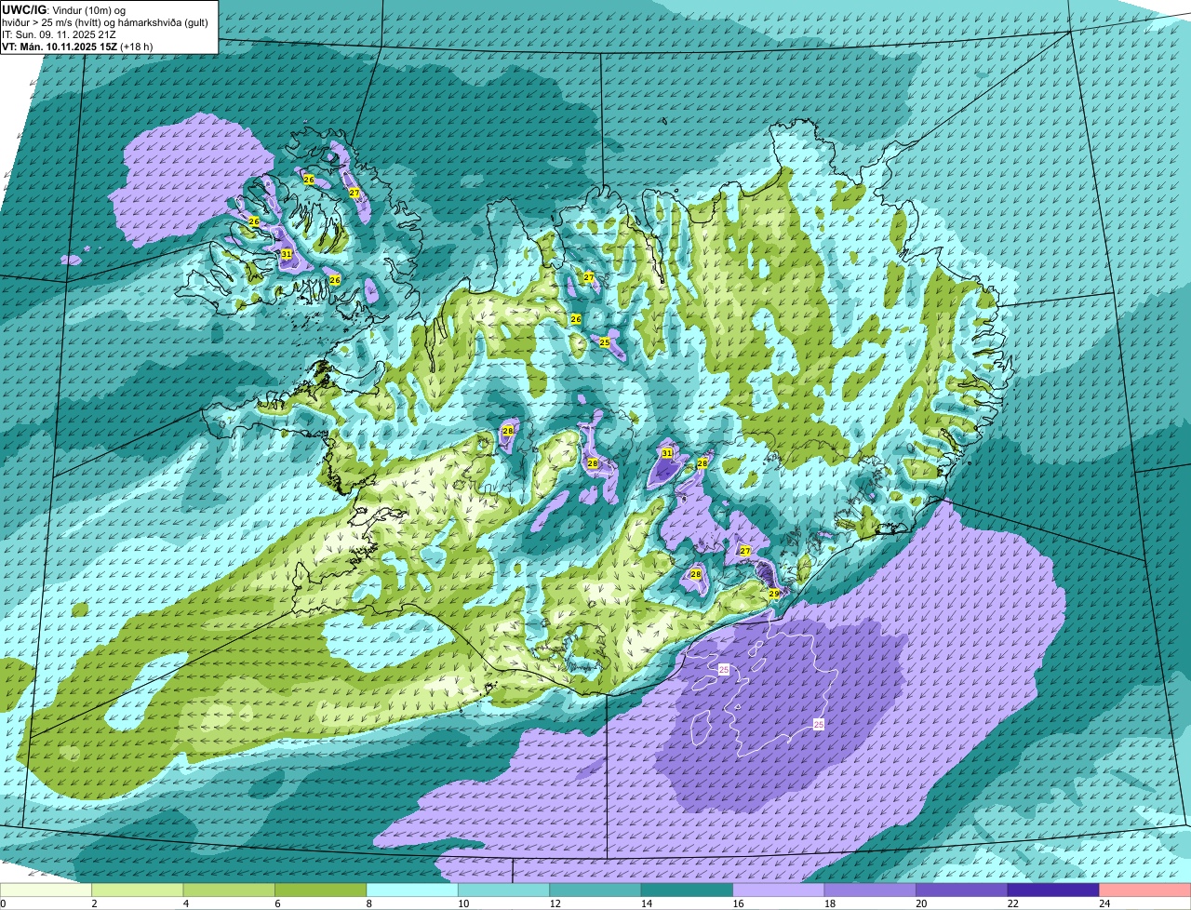Screen dimensions: 1191x910
Task: Click the legend tick label '0'
Action: click(x=3, y=903)
